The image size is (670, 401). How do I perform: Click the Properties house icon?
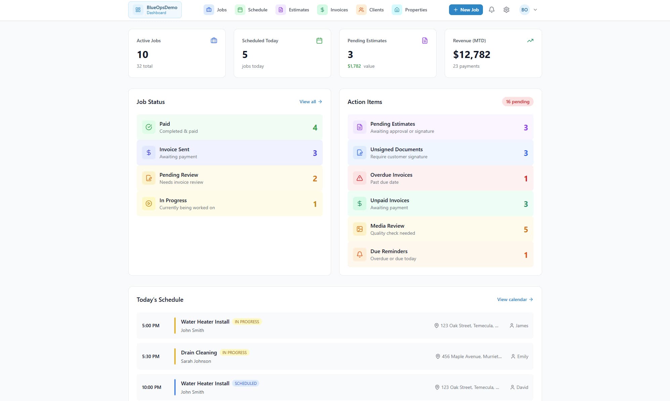(397, 10)
